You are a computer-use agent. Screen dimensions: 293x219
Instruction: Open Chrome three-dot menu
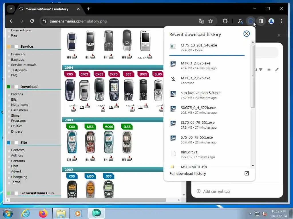click(282, 21)
